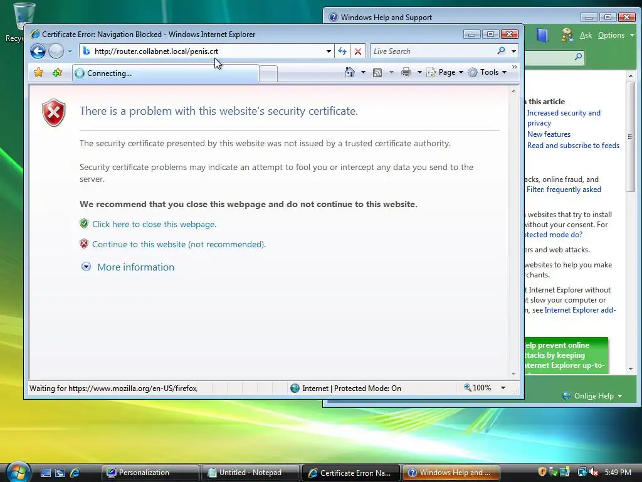
Task: Open a new blank tab
Action: [x=268, y=74]
